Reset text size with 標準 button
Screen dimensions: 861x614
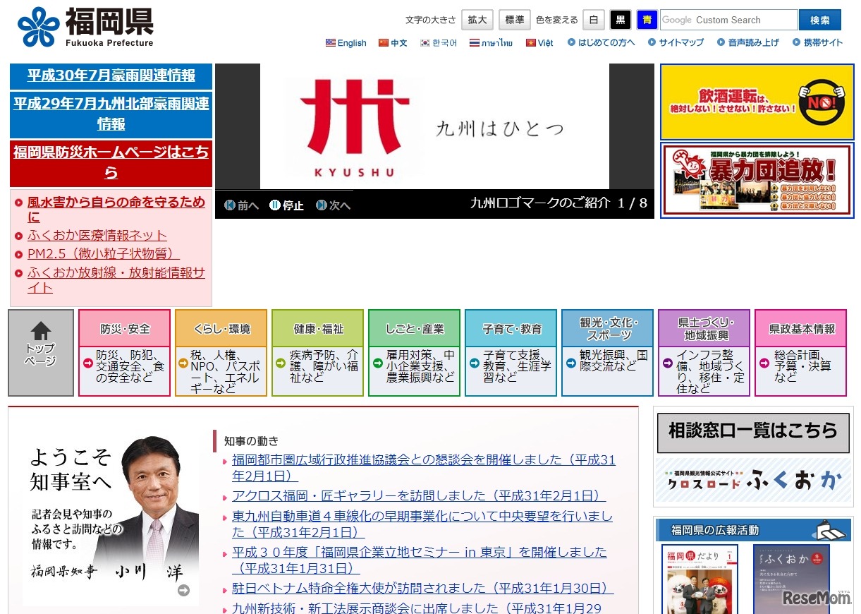tap(514, 20)
